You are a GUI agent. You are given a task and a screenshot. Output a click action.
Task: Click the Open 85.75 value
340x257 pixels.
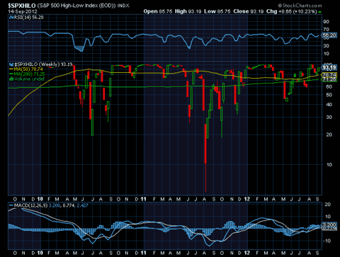click(x=158, y=11)
